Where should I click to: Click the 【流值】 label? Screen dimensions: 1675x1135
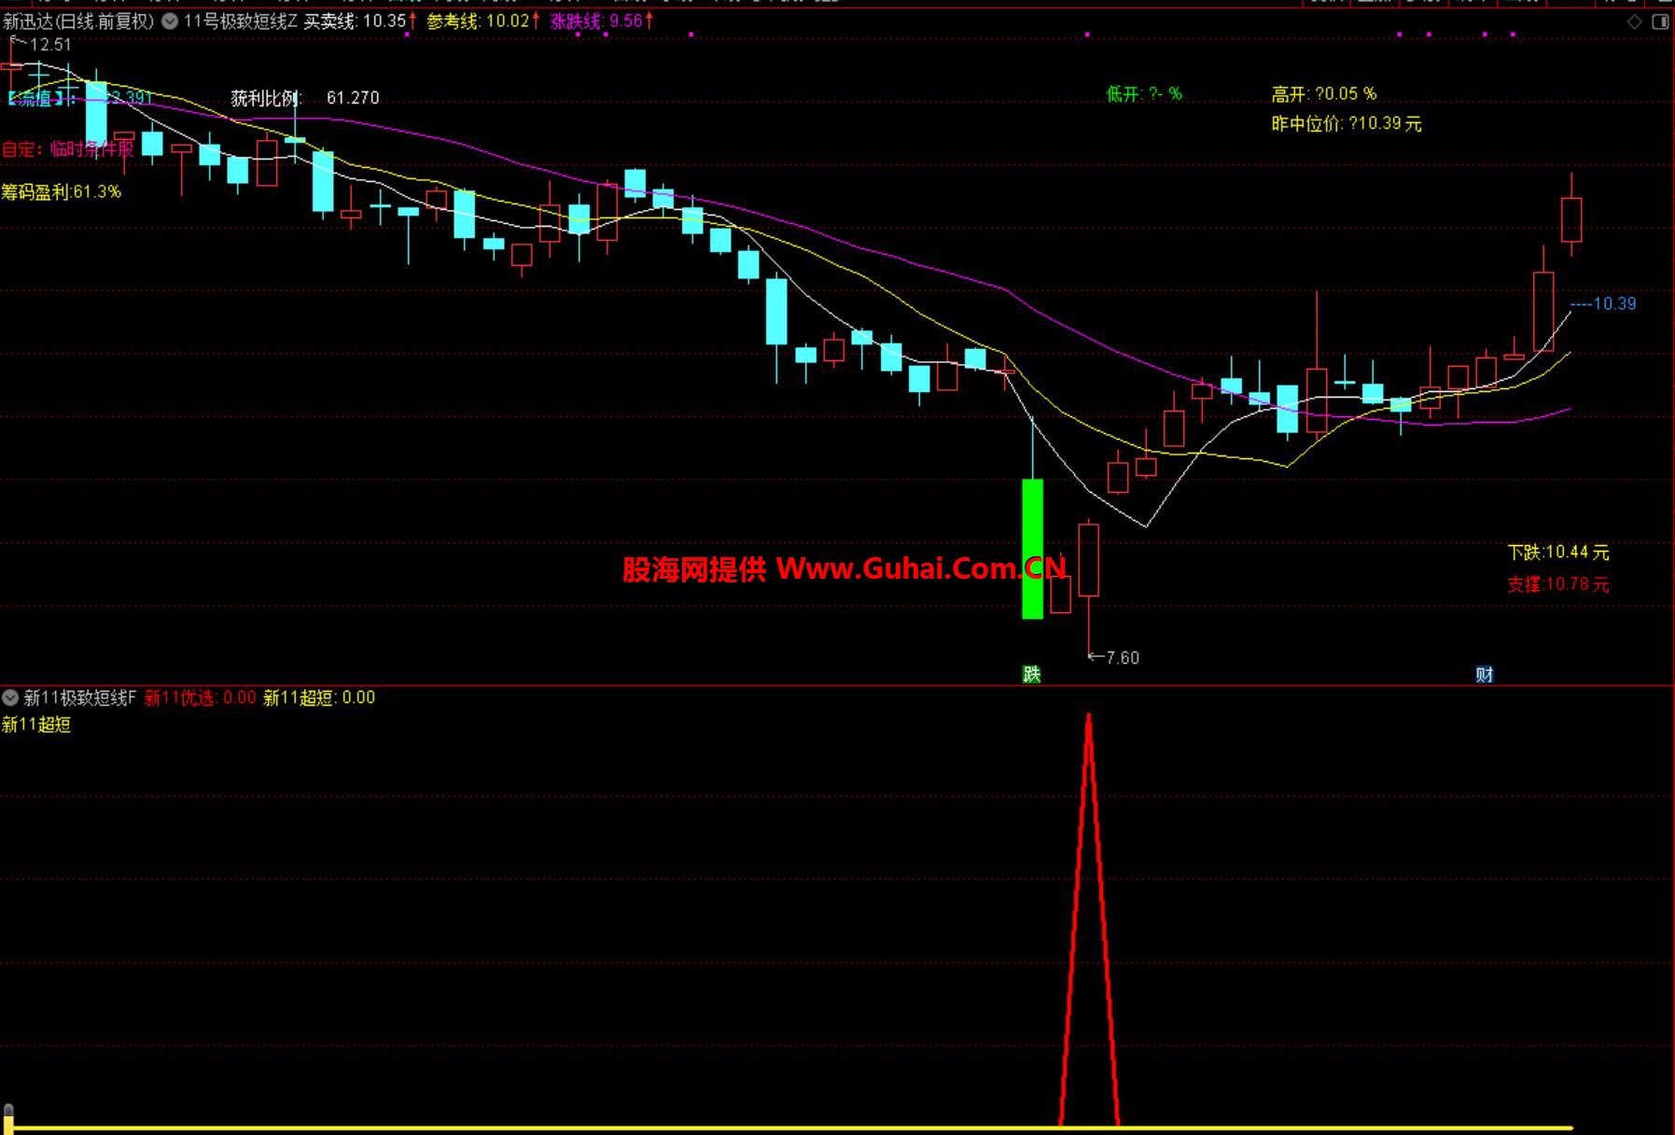point(39,98)
